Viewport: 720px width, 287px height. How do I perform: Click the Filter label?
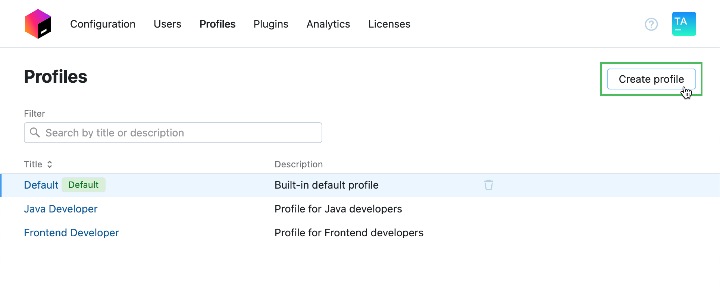[34, 114]
